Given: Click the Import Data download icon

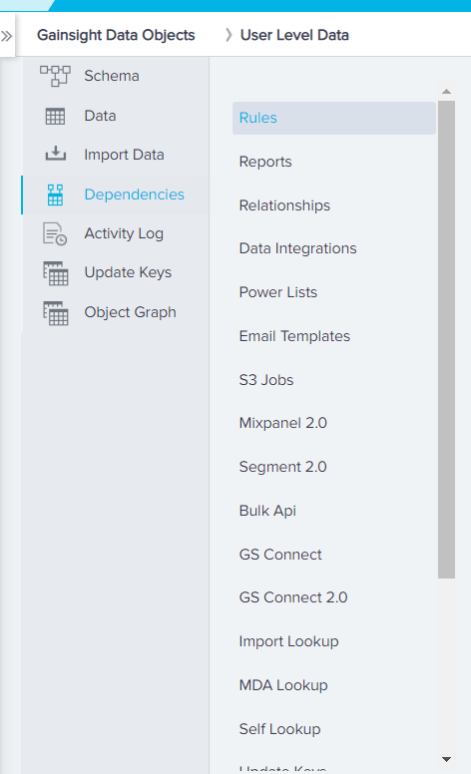Looking at the screenshot, I should (x=55, y=154).
